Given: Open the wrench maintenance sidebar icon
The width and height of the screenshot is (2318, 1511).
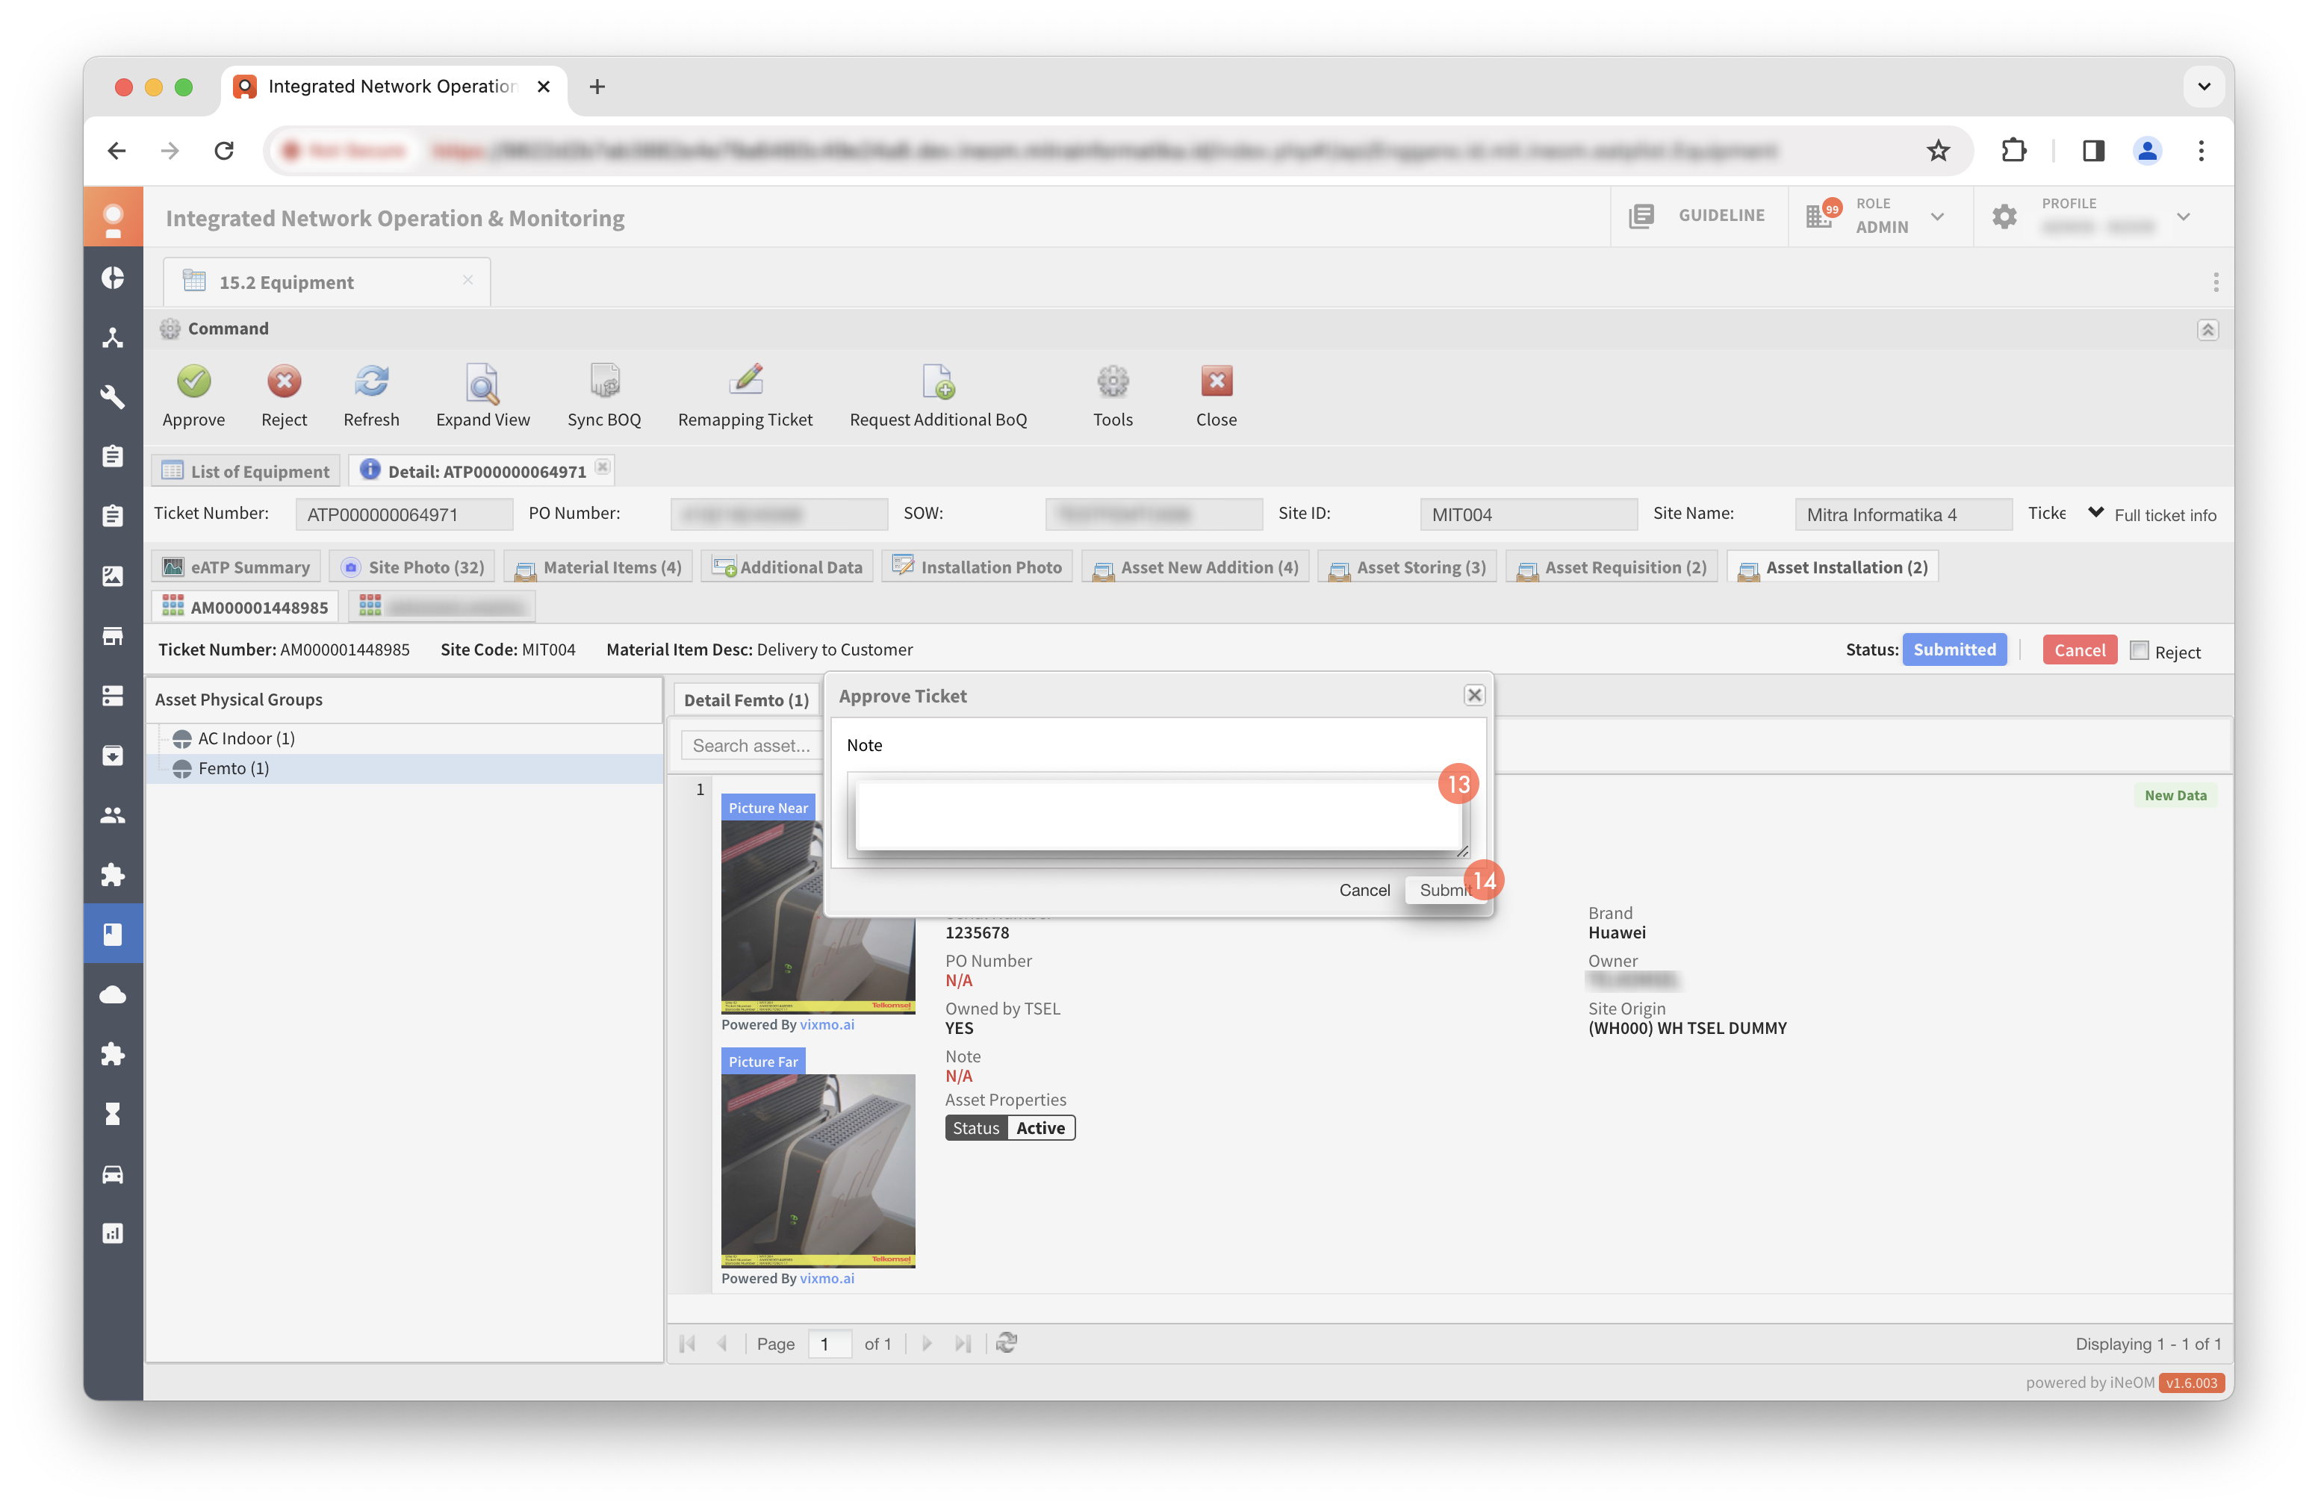Looking at the screenshot, I should [113, 397].
